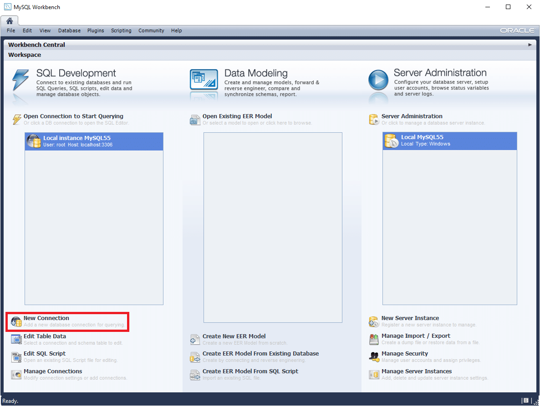The height and width of the screenshot is (406, 540).
Task: Open the View menu
Action: 45,30
